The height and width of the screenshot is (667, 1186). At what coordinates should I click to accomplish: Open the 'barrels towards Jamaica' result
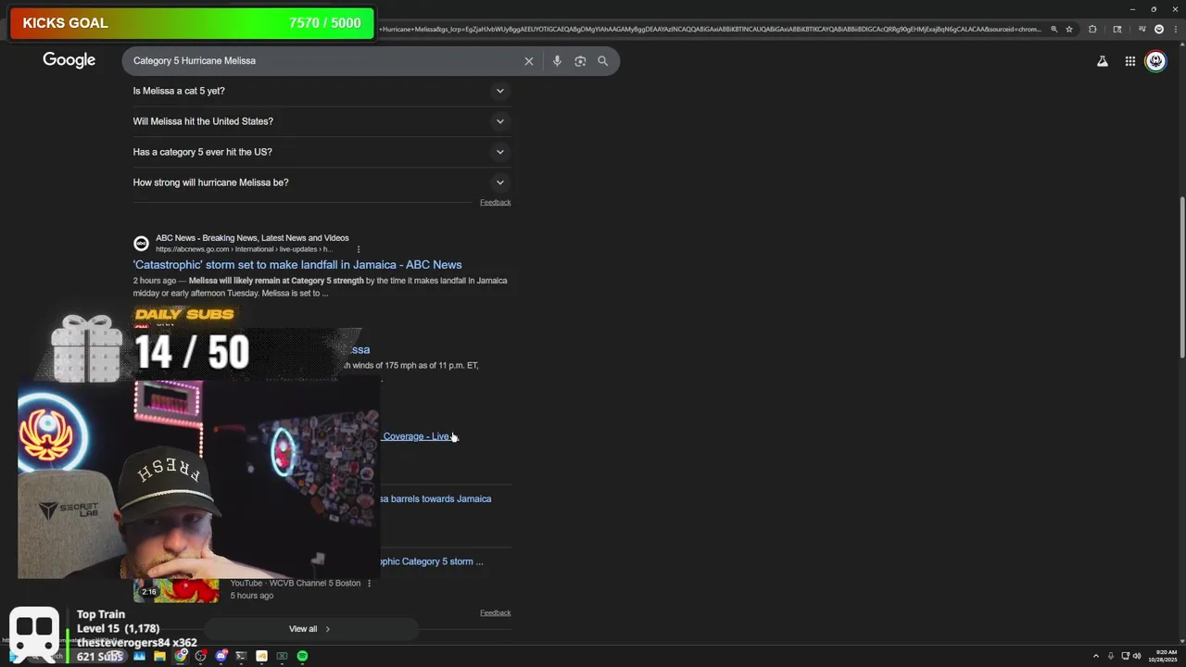[x=436, y=498]
